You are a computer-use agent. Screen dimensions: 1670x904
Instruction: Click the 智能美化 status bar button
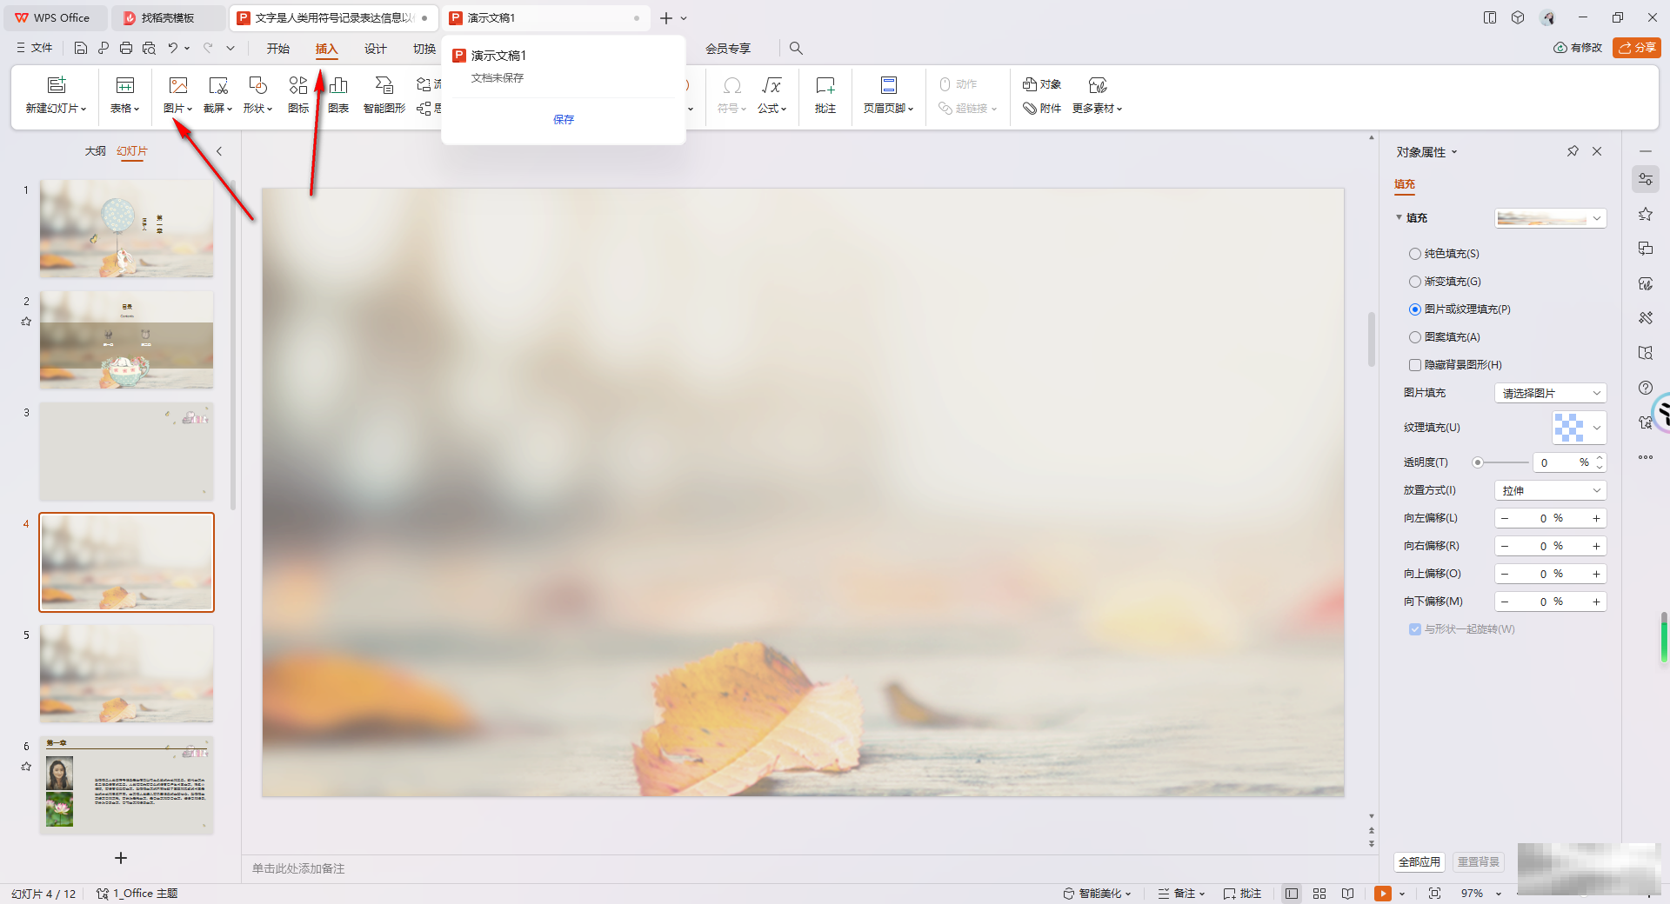click(x=1097, y=894)
